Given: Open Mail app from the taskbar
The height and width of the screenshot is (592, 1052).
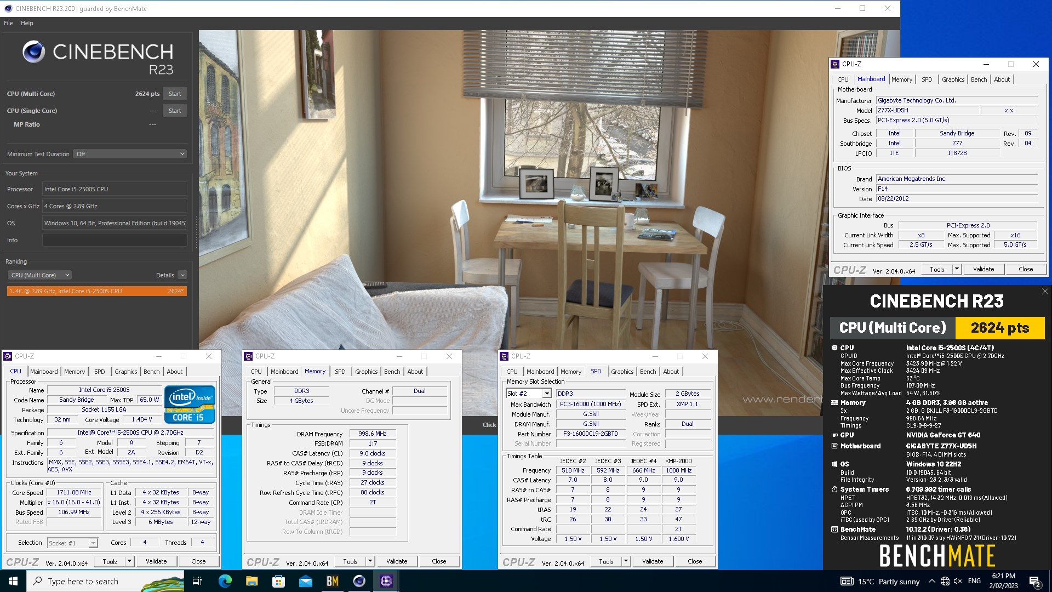Looking at the screenshot, I should tap(306, 581).
